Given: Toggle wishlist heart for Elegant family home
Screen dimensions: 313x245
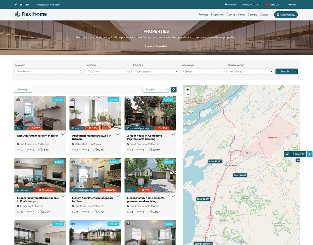Looking at the screenshot, I should [x=173, y=196].
